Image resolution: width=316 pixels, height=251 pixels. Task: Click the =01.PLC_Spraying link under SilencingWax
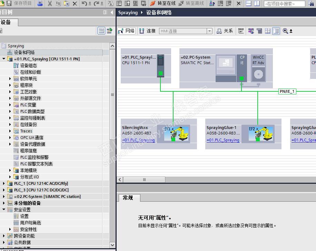(x=138, y=140)
